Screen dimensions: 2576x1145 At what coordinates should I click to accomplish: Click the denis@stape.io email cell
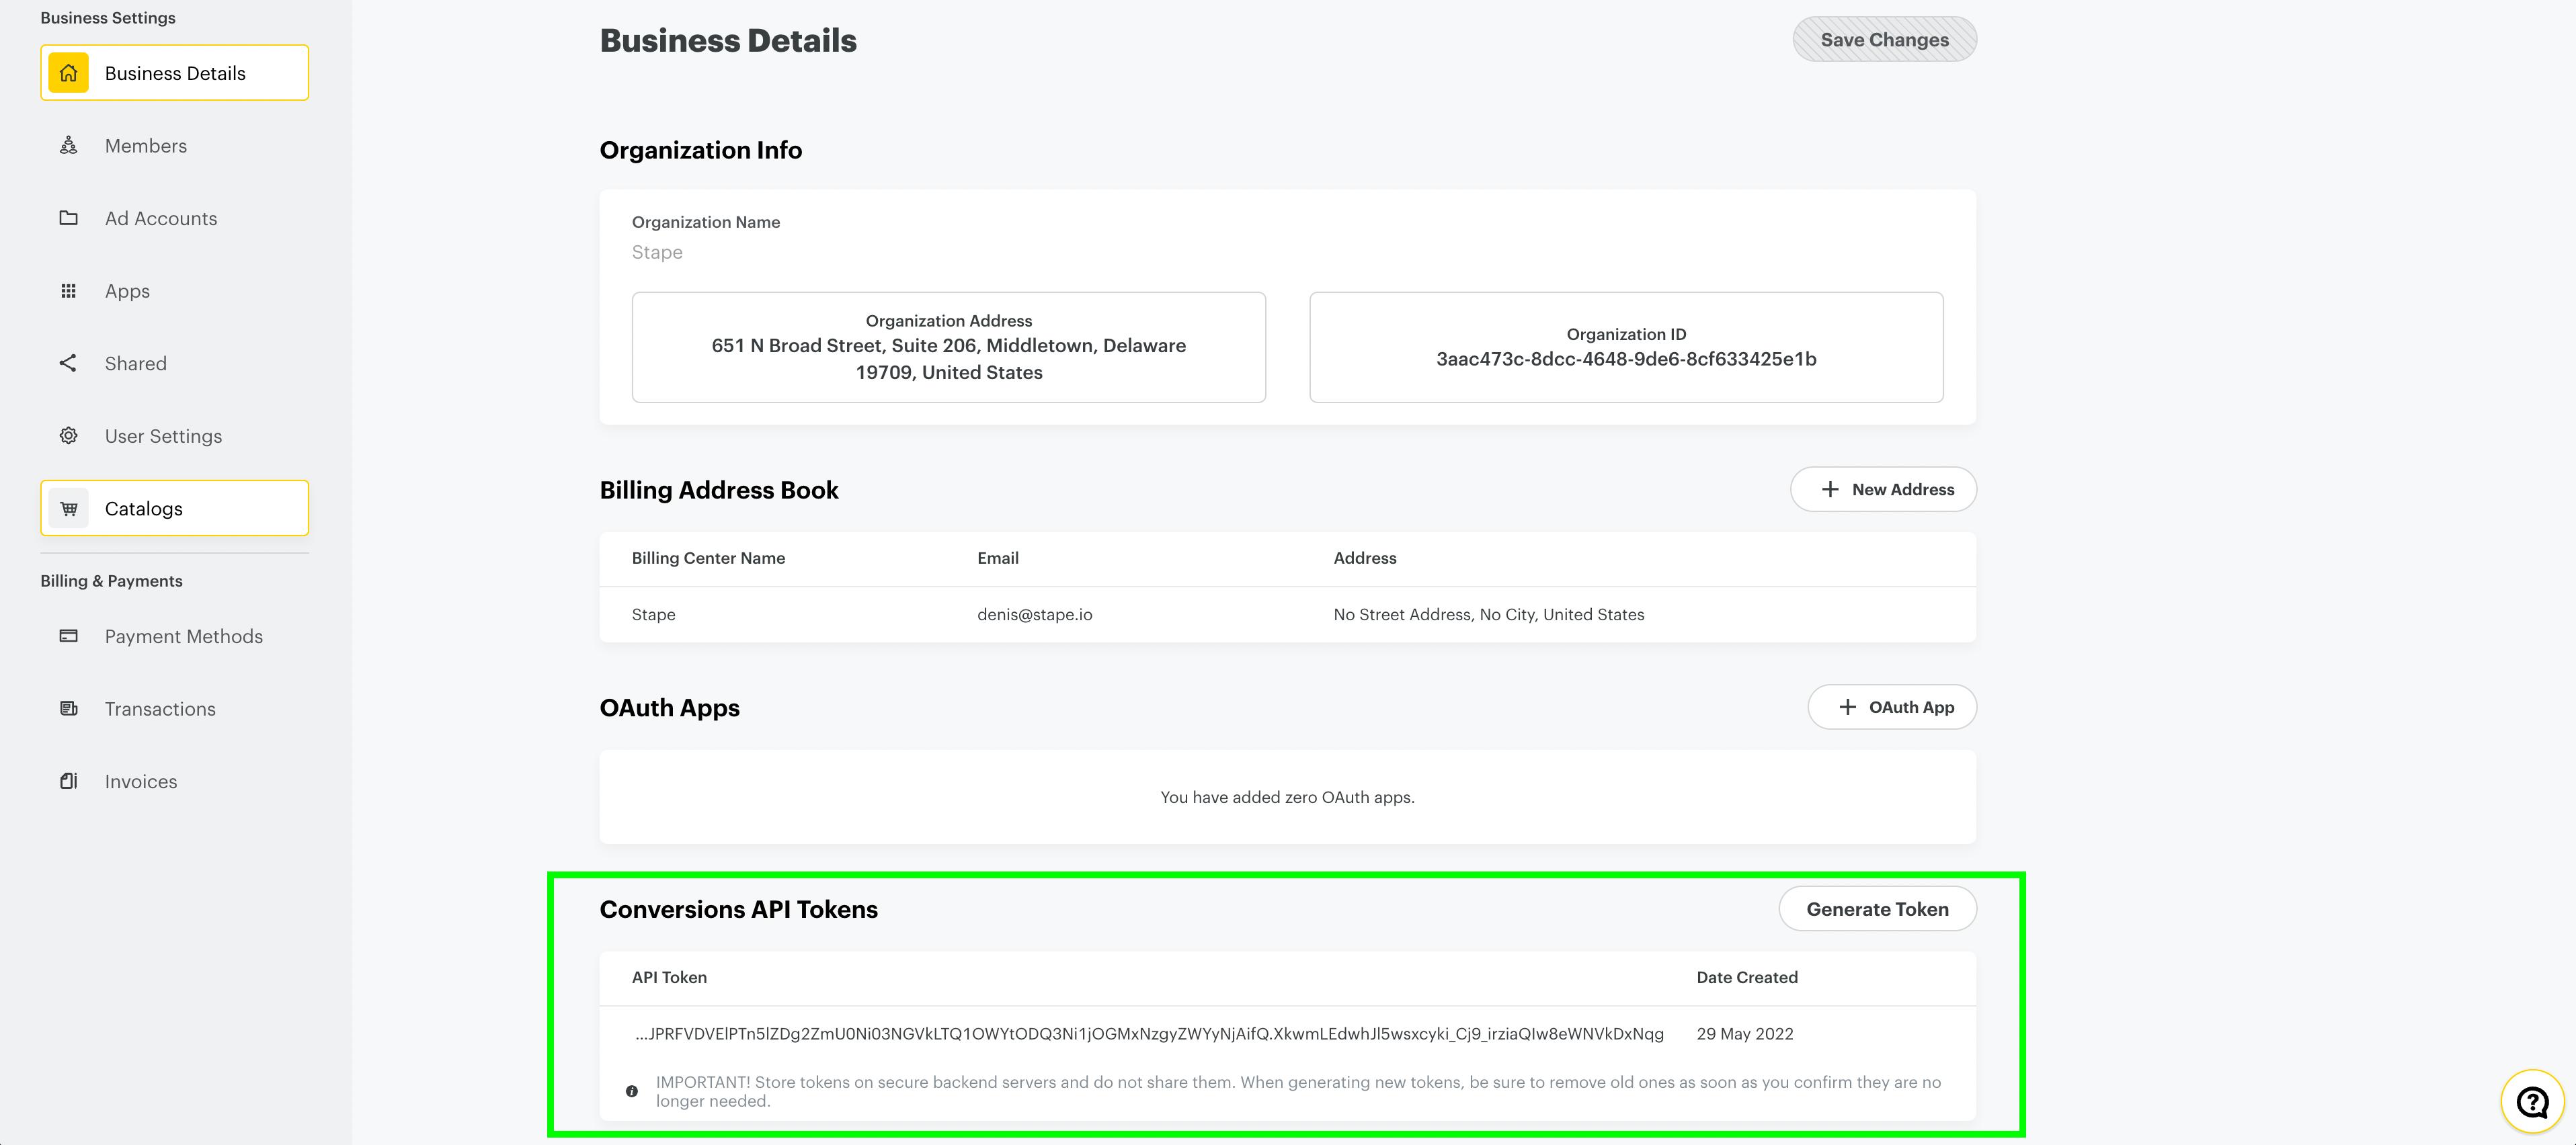click(1034, 614)
